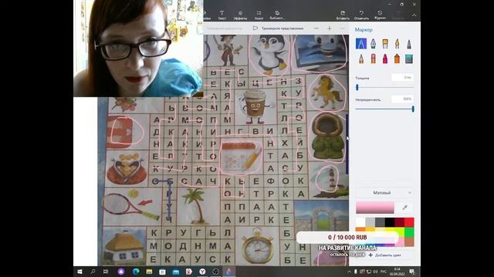The image size is (494, 277).
Task: Show hidden system tray icons
Action: [349, 272]
